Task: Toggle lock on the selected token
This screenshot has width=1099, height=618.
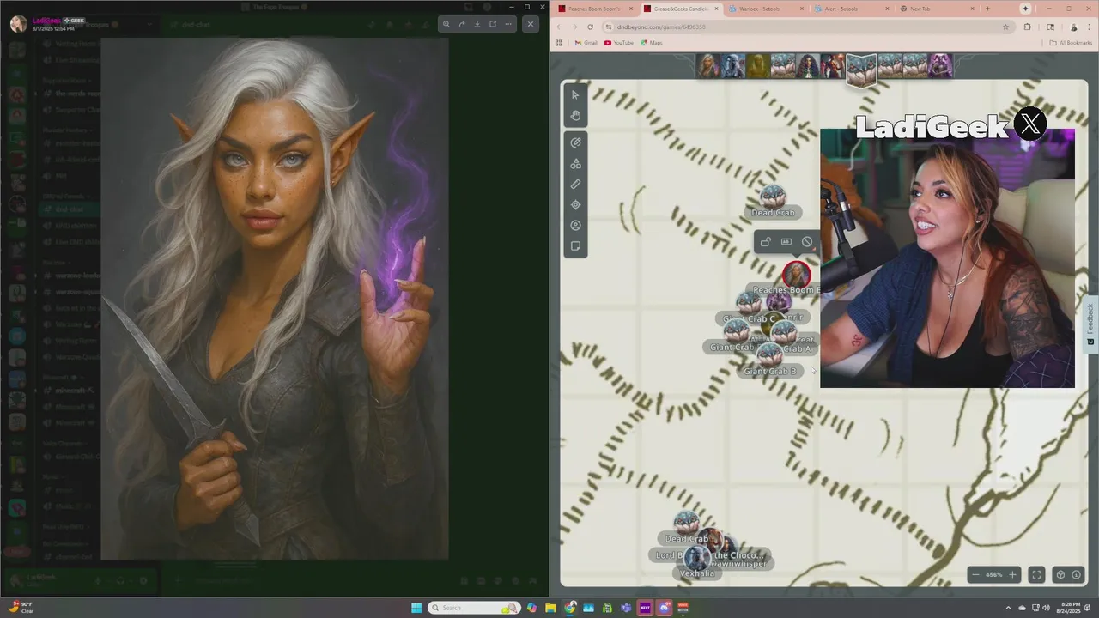Action: pos(765,242)
